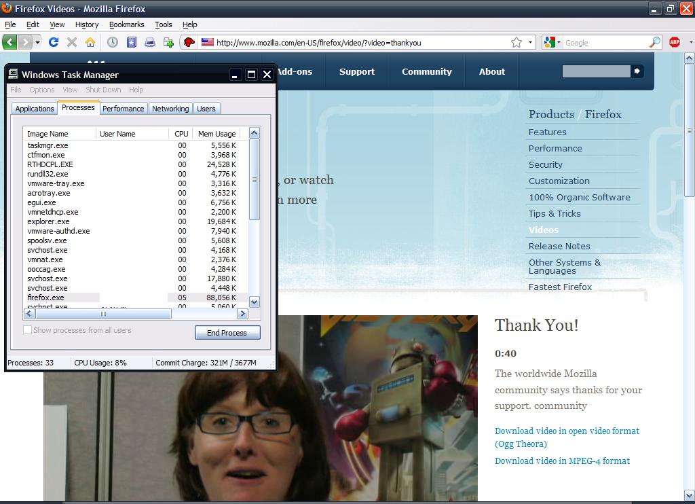
Task: Click the End Process button
Action: point(227,333)
